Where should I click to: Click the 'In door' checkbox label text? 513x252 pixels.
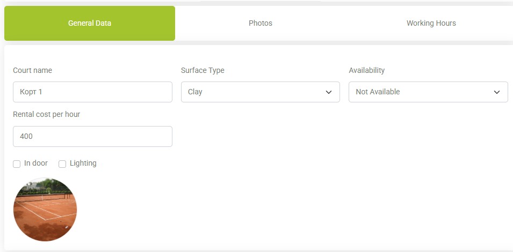[36, 164]
